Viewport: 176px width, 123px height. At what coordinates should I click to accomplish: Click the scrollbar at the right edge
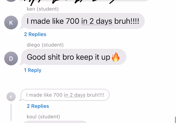(x=175, y=120)
